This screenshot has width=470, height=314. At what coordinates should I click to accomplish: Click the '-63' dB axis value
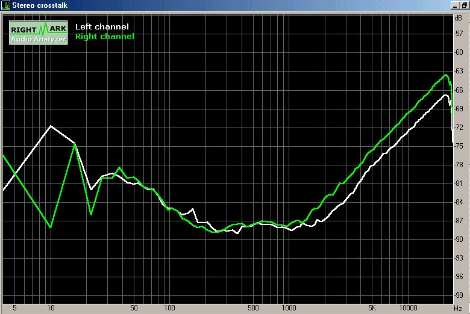[x=459, y=71]
